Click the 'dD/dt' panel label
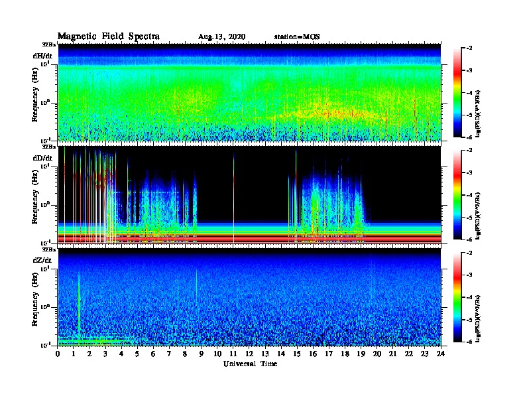525x406 pixels. point(42,158)
